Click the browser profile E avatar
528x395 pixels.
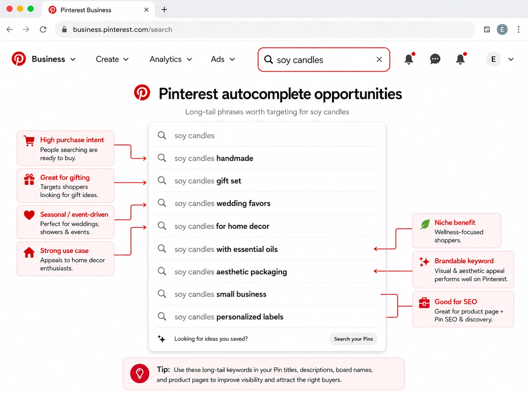pyautogui.click(x=502, y=29)
